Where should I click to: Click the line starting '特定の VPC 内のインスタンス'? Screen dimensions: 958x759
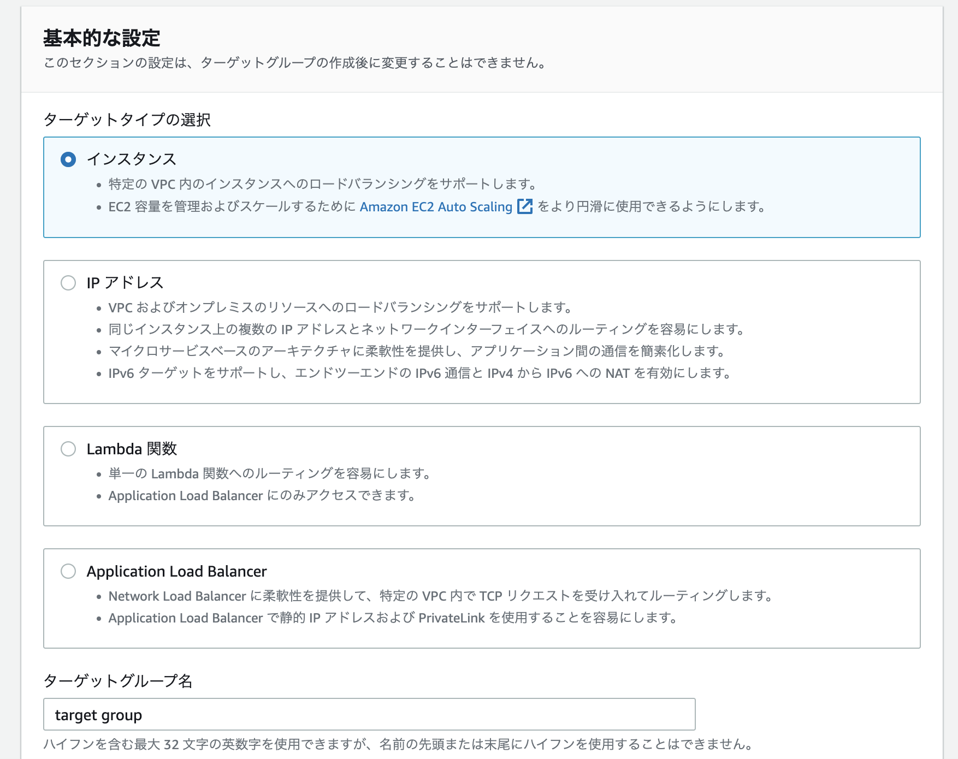coord(323,184)
